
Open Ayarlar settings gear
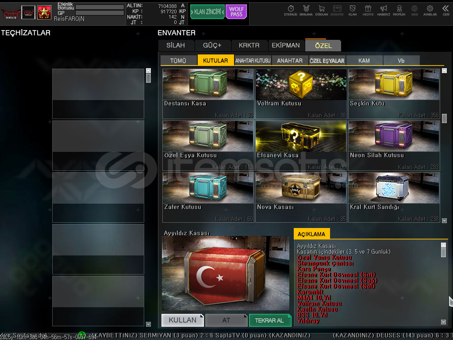pyautogui.click(x=430, y=10)
